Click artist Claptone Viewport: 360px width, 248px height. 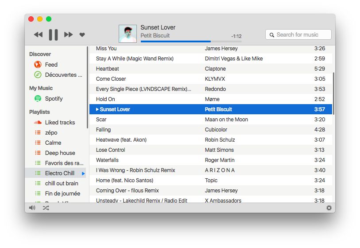click(215, 69)
